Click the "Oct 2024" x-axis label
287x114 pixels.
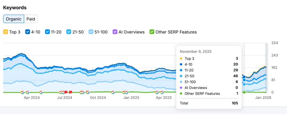(x=98, y=98)
